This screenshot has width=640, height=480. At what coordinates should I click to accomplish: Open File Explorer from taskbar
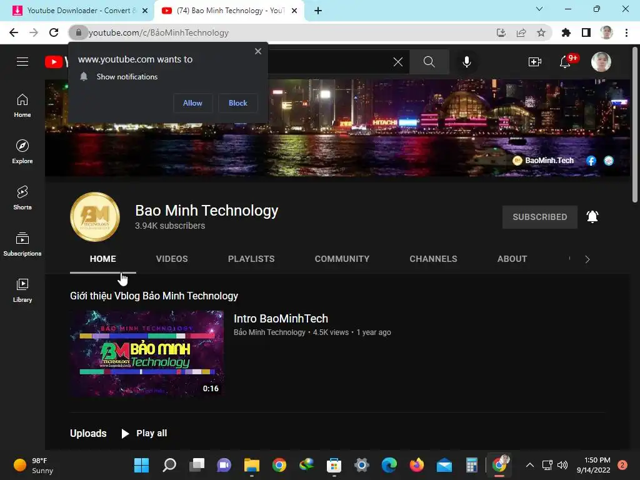tap(252, 465)
